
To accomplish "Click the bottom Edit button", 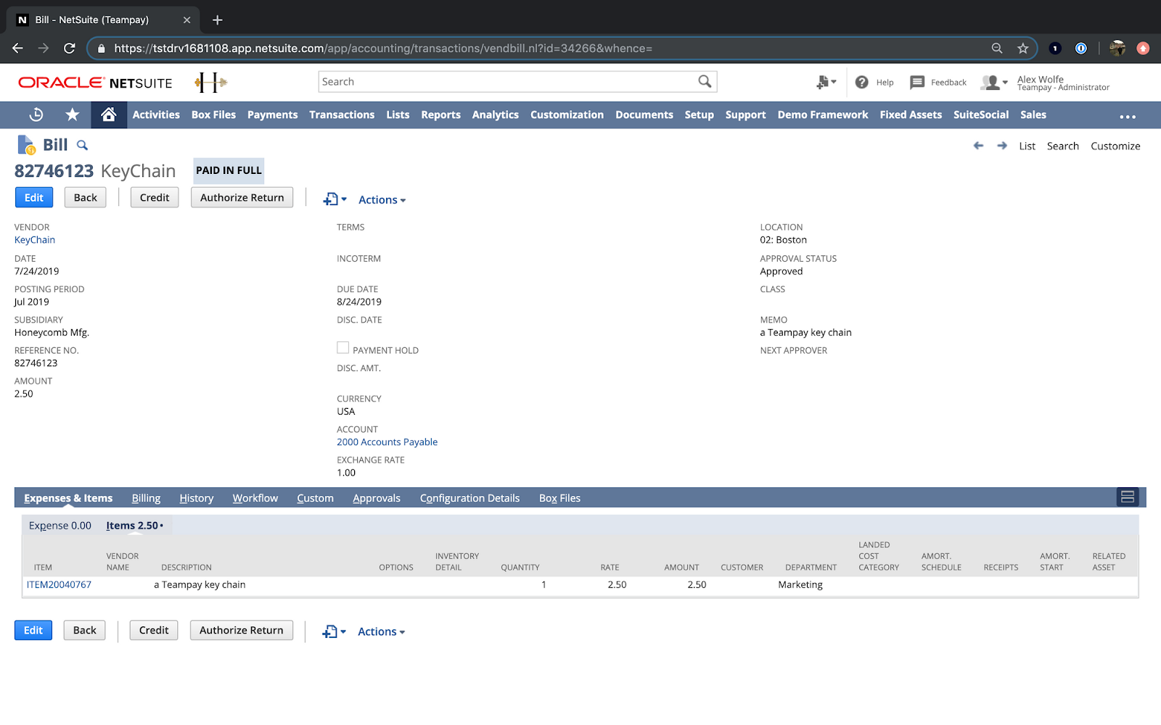I will pyautogui.click(x=33, y=630).
